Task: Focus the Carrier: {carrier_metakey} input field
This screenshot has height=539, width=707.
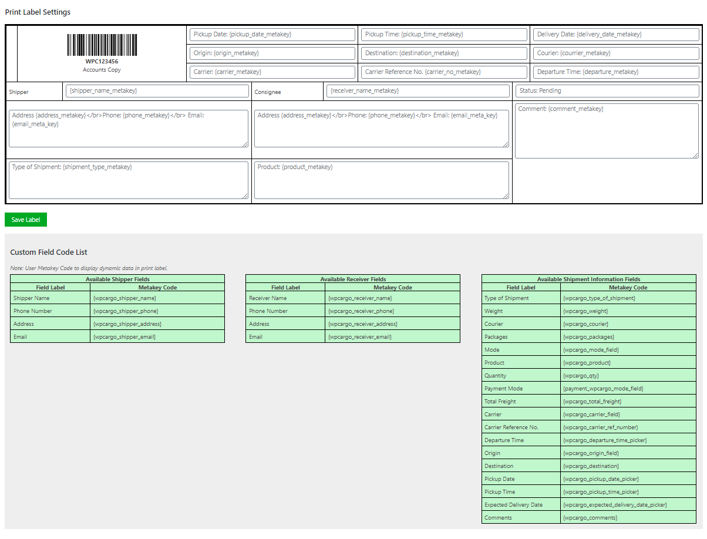Action: [272, 72]
